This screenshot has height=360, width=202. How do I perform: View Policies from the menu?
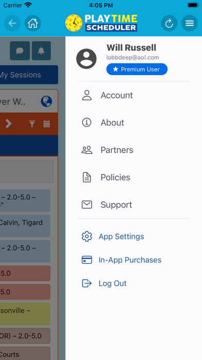133,177
